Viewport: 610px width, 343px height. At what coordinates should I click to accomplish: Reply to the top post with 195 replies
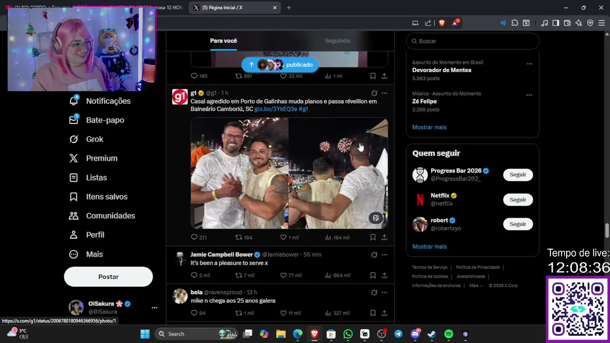pyautogui.click(x=199, y=76)
